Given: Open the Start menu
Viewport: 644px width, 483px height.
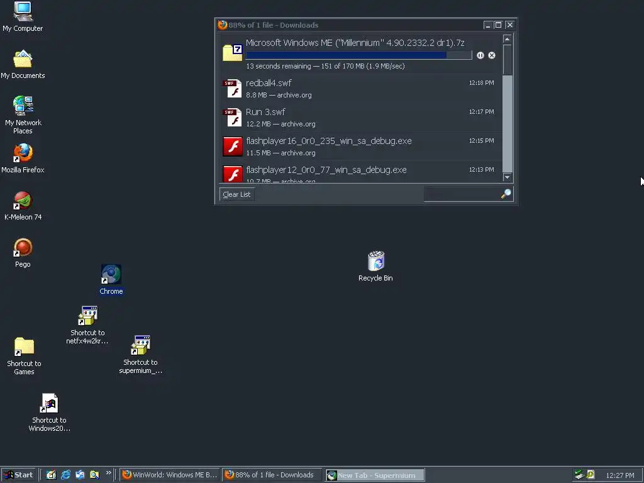Looking at the screenshot, I should pos(18,475).
